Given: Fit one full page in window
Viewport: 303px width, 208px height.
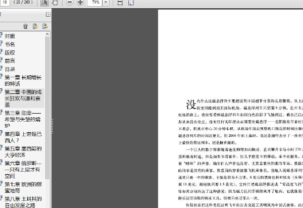Looking at the screenshot, I should point(131,3).
